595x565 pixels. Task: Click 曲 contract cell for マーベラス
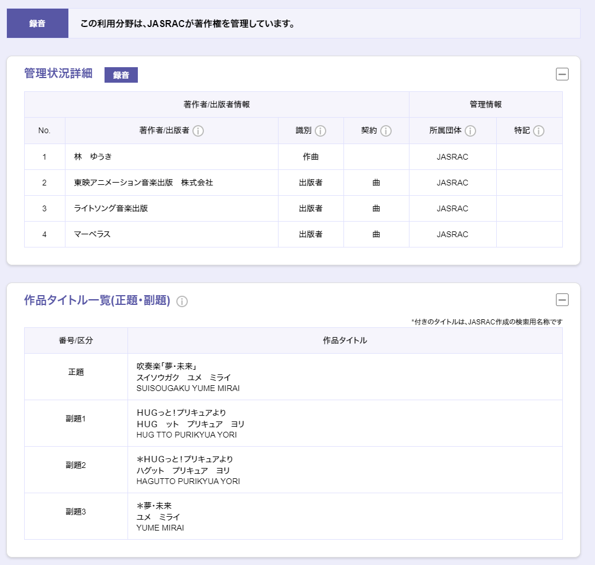(376, 234)
